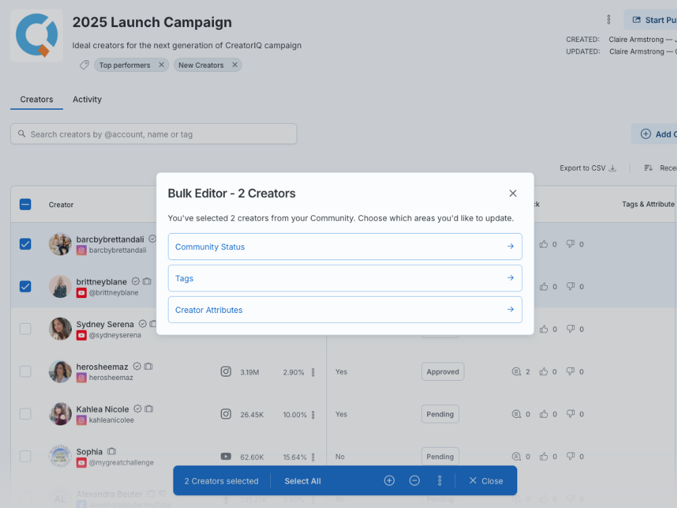Click Close in the selection bar
Image resolution: width=677 pixels, height=508 pixels.
pos(486,481)
